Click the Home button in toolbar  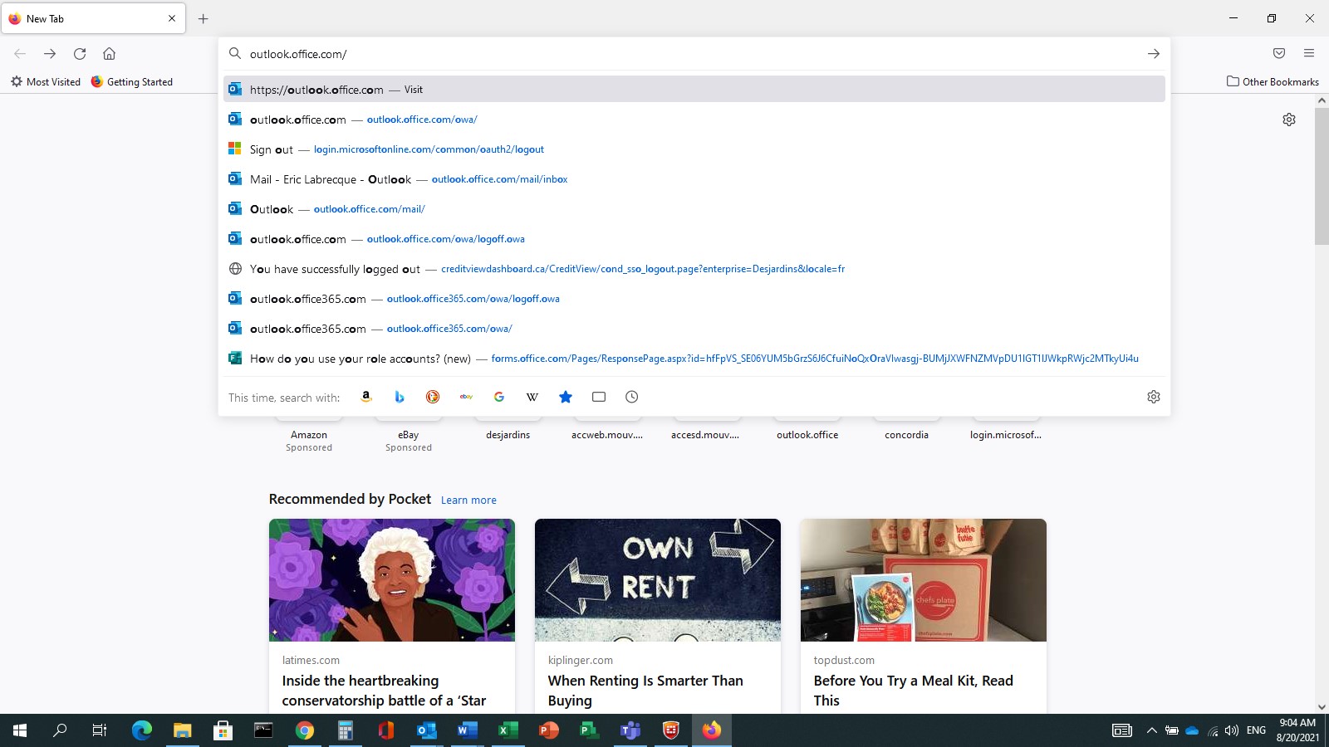pyautogui.click(x=109, y=54)
